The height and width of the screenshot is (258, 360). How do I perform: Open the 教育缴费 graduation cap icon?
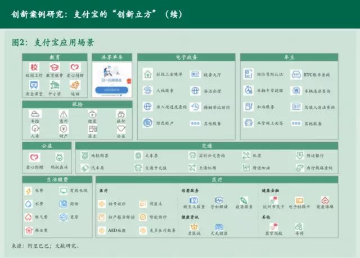(x=55, y=68)
